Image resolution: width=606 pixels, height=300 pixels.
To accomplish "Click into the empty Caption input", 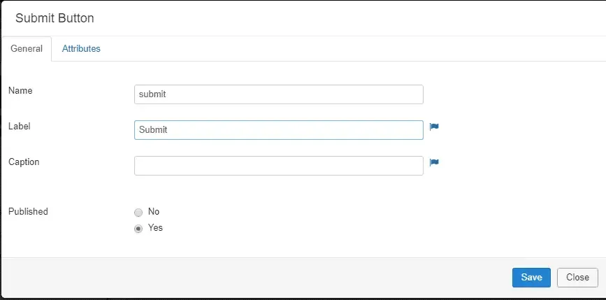I will pos(279,166).
